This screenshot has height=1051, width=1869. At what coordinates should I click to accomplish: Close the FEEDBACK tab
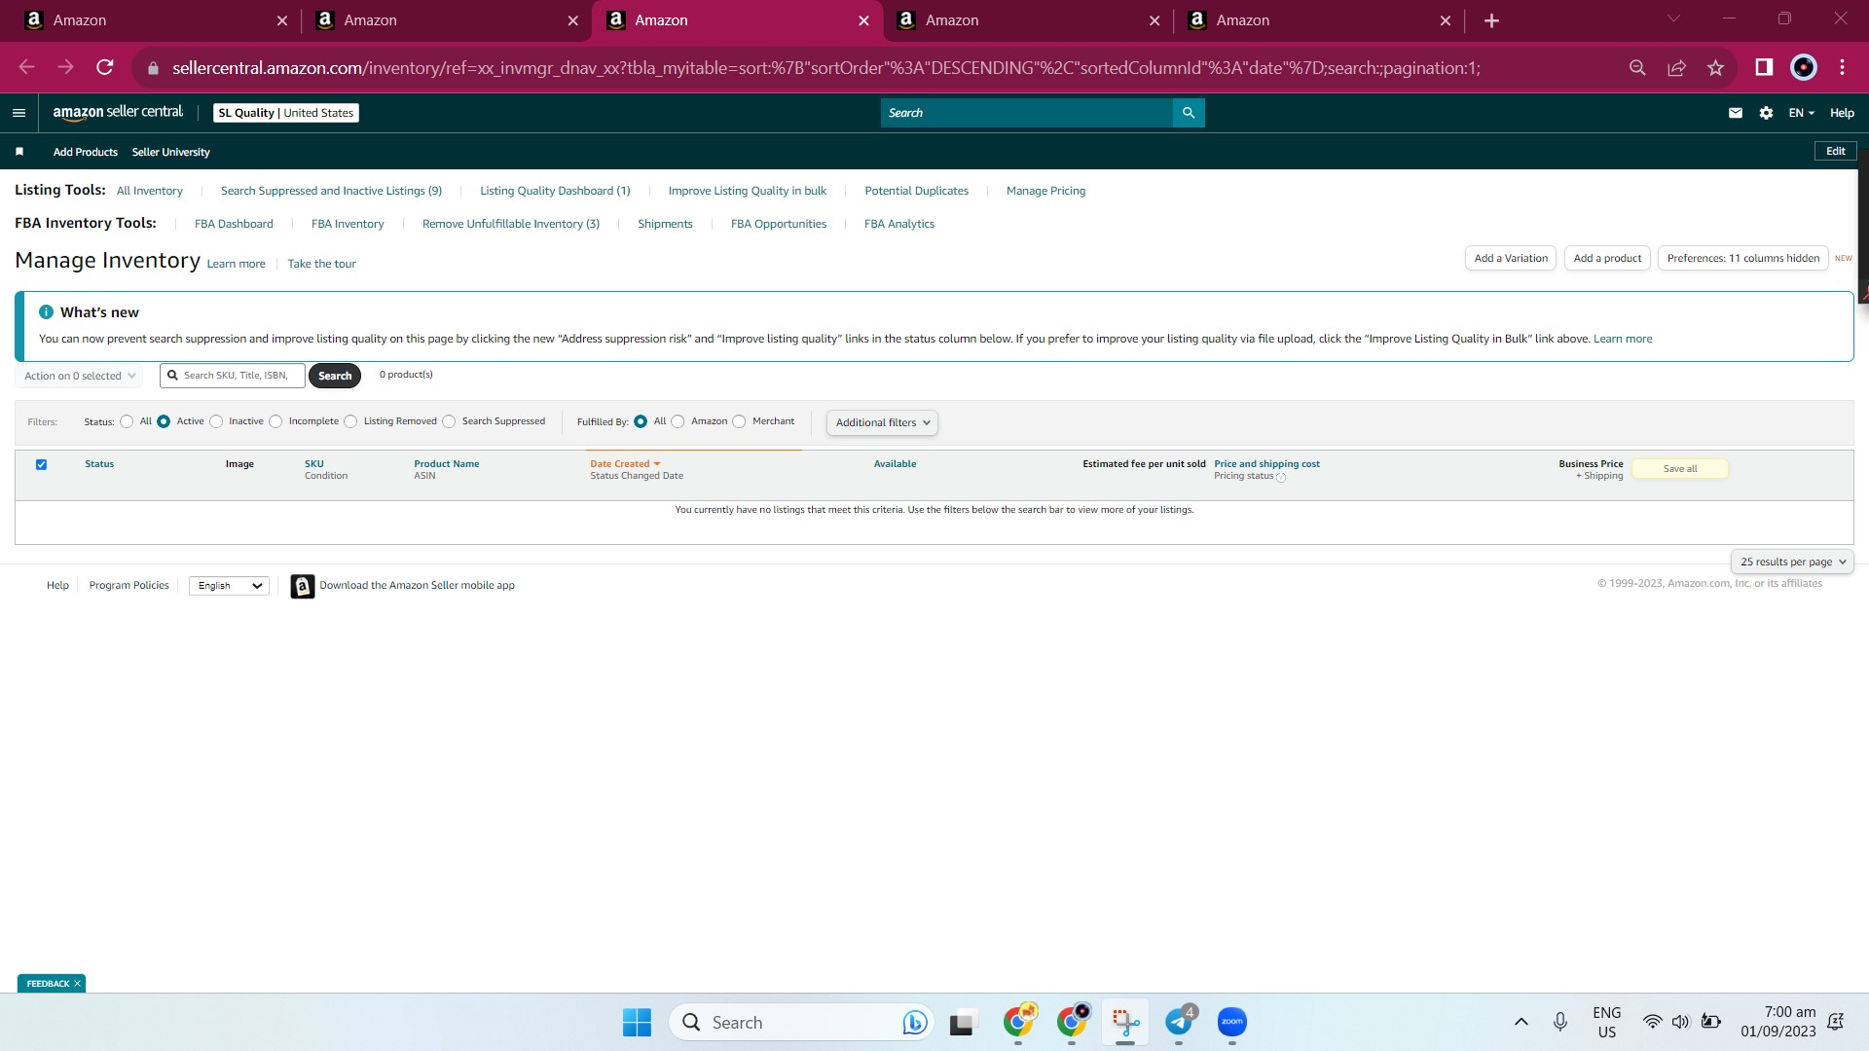[77, 984]
